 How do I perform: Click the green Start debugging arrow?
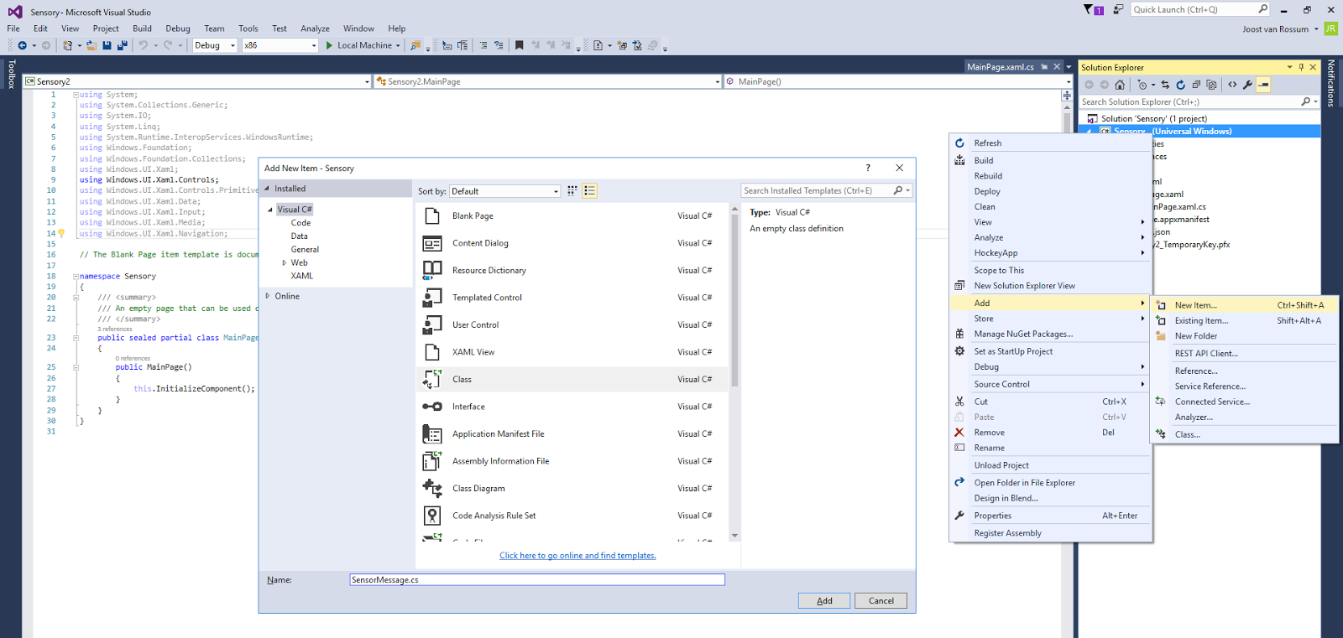(x=329, y=45)
